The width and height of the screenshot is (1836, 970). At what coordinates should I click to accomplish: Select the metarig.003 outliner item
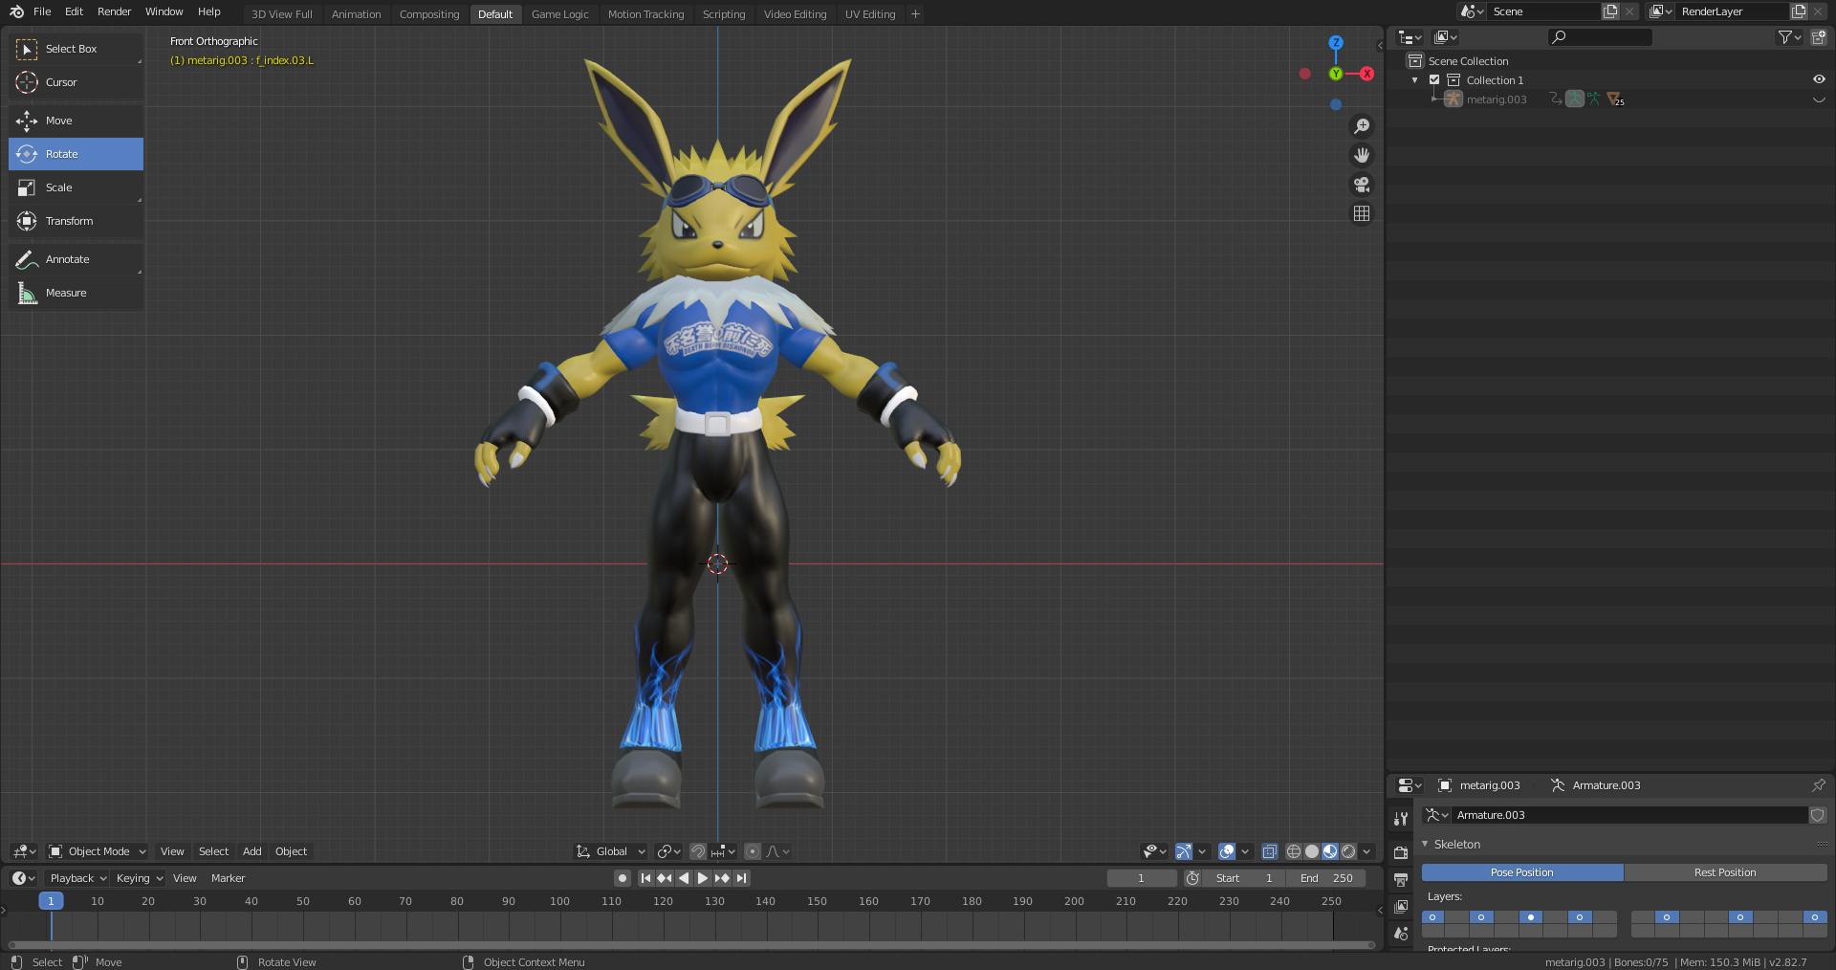coord(1497,99)
